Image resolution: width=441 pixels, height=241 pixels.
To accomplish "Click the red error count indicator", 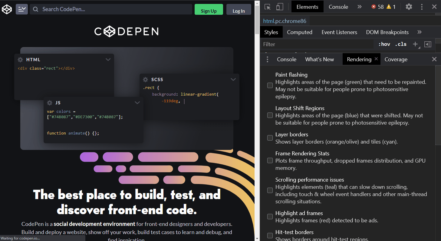I will pos(377,7).
